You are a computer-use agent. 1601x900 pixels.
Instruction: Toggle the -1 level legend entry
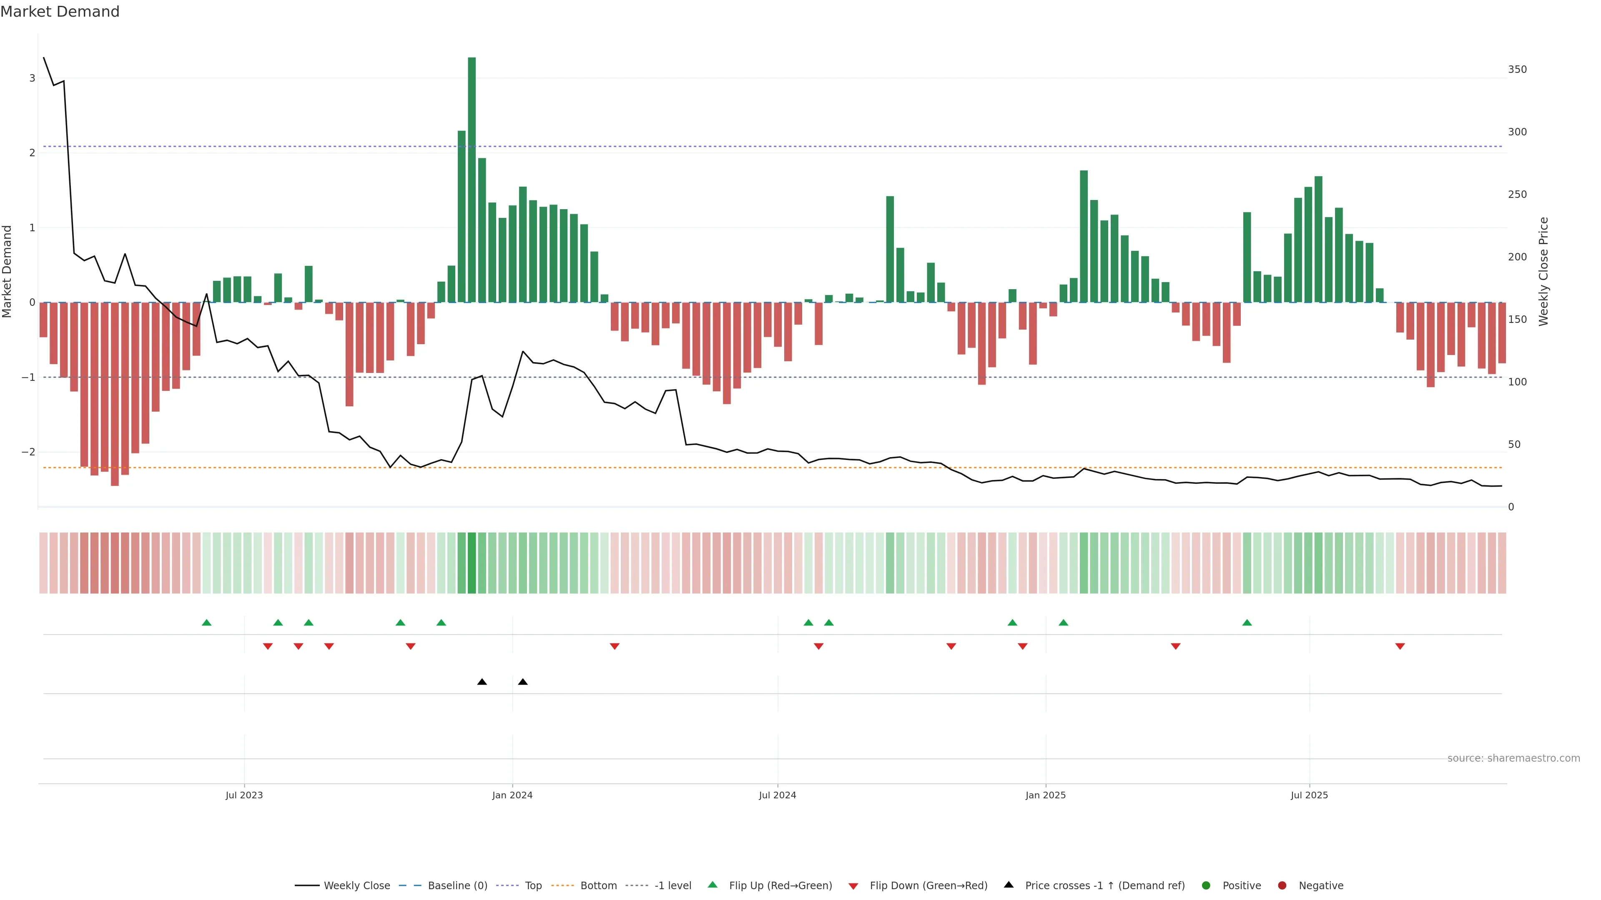click(673, 885)
